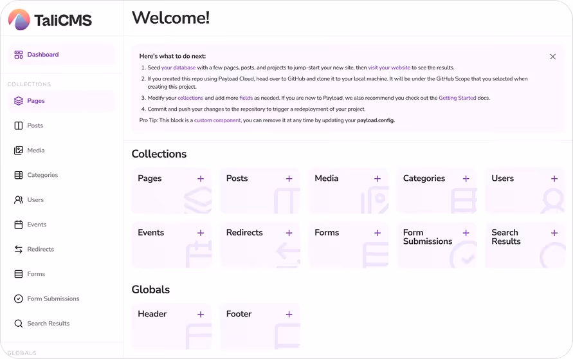The image size is (573, 359).
Task: Dismiss the what to do next banner
Action: tap(552, 57)
